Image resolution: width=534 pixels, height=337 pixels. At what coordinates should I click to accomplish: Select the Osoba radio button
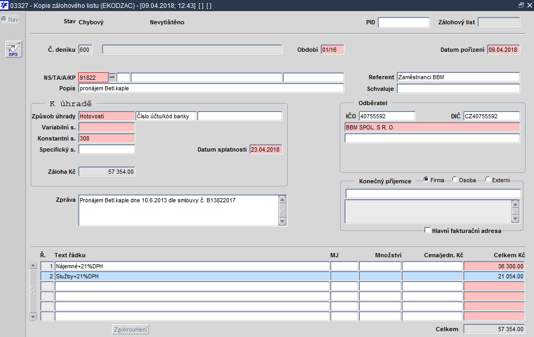tap(455, 179)
